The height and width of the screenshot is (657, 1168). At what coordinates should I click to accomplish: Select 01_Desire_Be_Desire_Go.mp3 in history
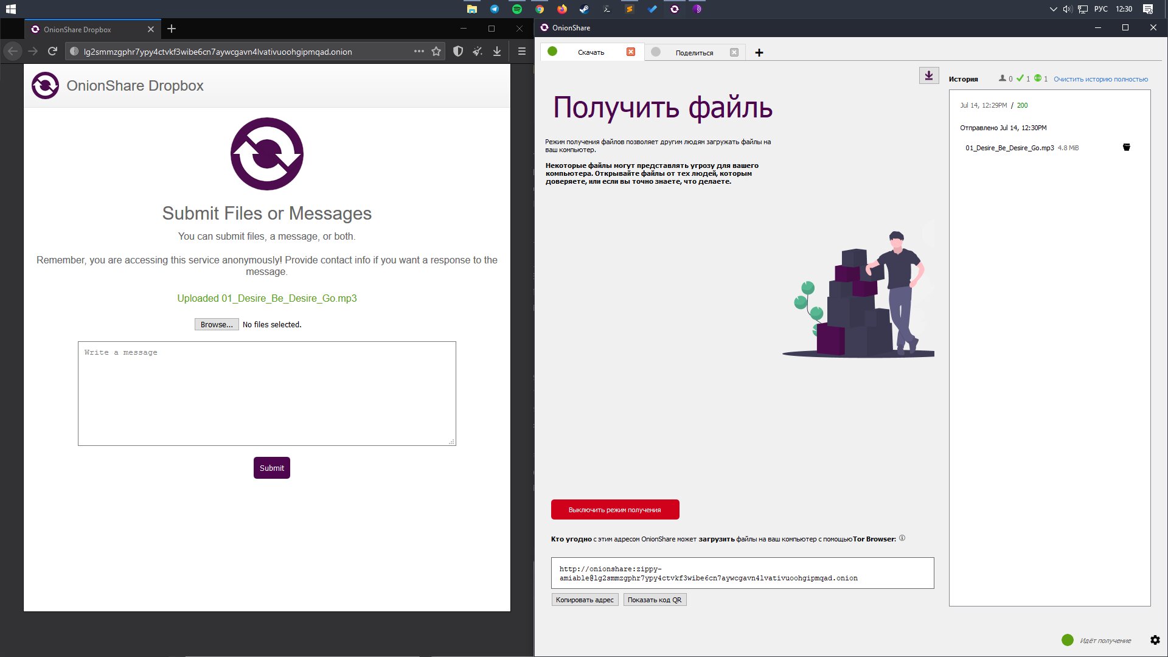pyautogui.click(x=1009, y=148)
